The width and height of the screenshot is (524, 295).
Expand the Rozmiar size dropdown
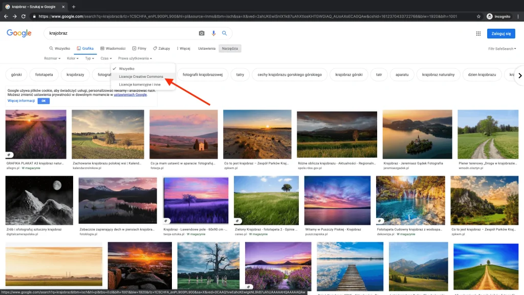(52, 58)
